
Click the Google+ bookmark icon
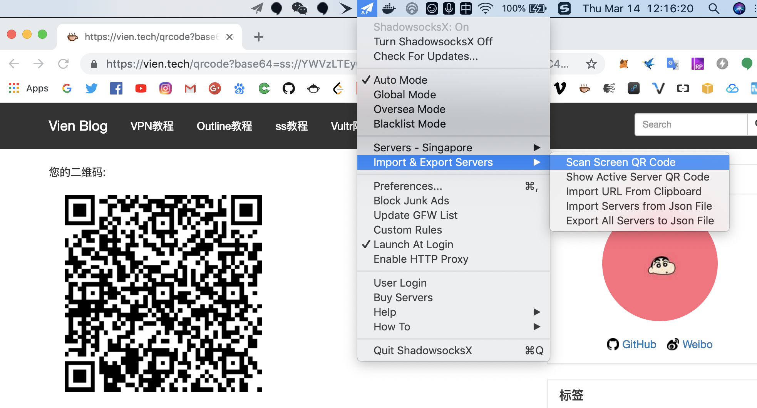pyautogui.click(x=215, y=89)
